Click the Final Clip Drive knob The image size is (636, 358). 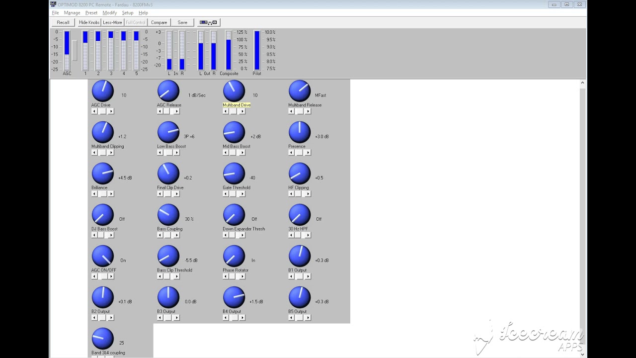(x=168, y=174)
